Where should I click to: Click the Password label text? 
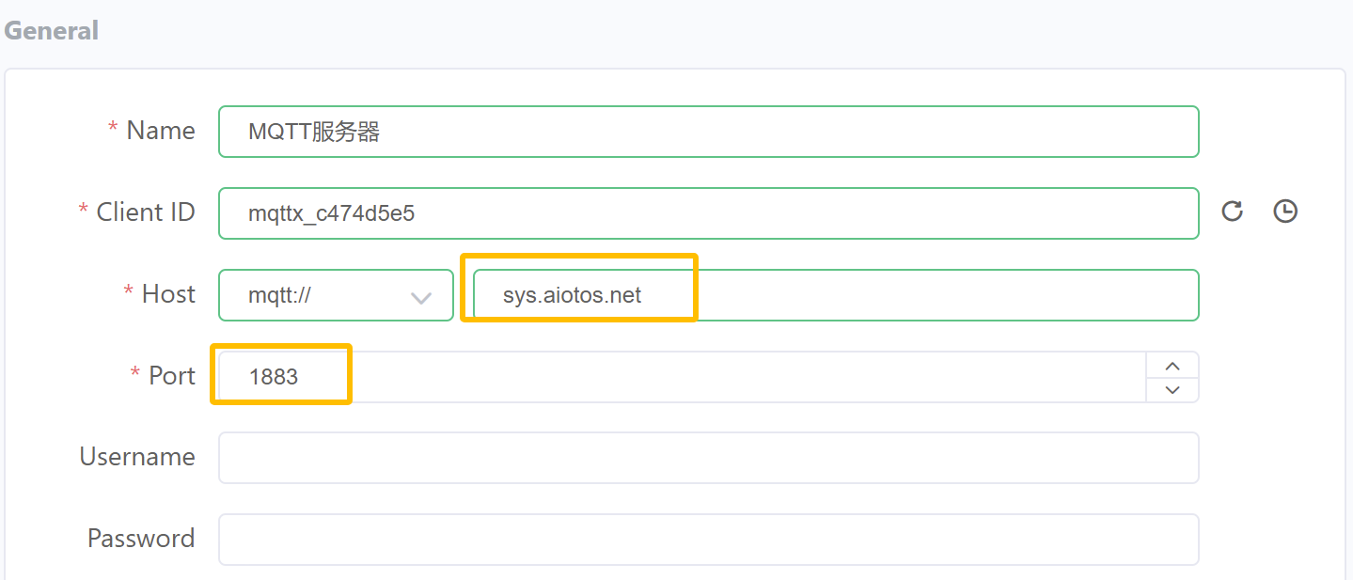click(x=141, y=539)
